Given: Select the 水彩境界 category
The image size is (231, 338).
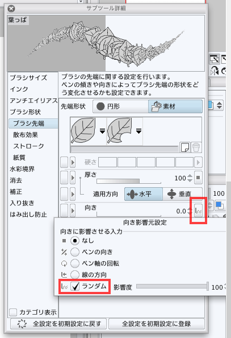Looking at the screenshot, I should point(22,169).
